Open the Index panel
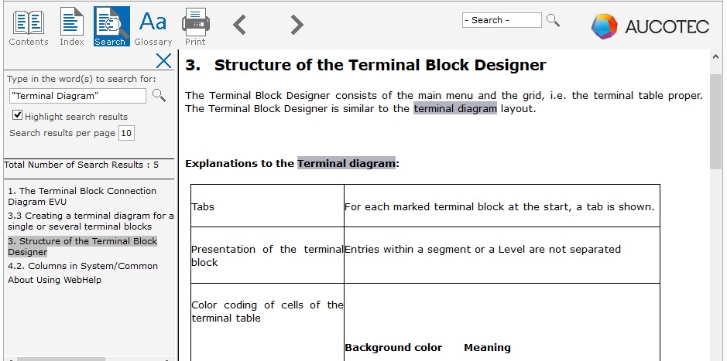 pos(72,27)
